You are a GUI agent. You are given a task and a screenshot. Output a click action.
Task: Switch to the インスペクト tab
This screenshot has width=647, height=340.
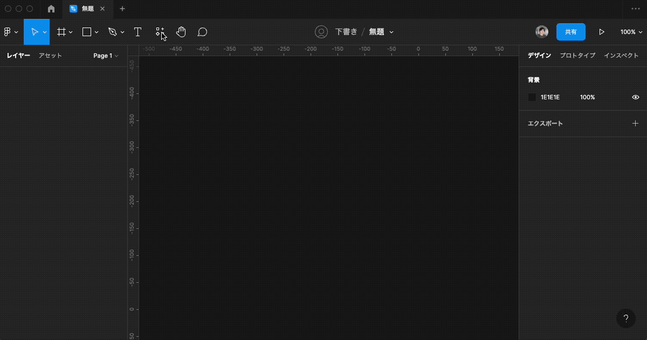tap(621, 56)
